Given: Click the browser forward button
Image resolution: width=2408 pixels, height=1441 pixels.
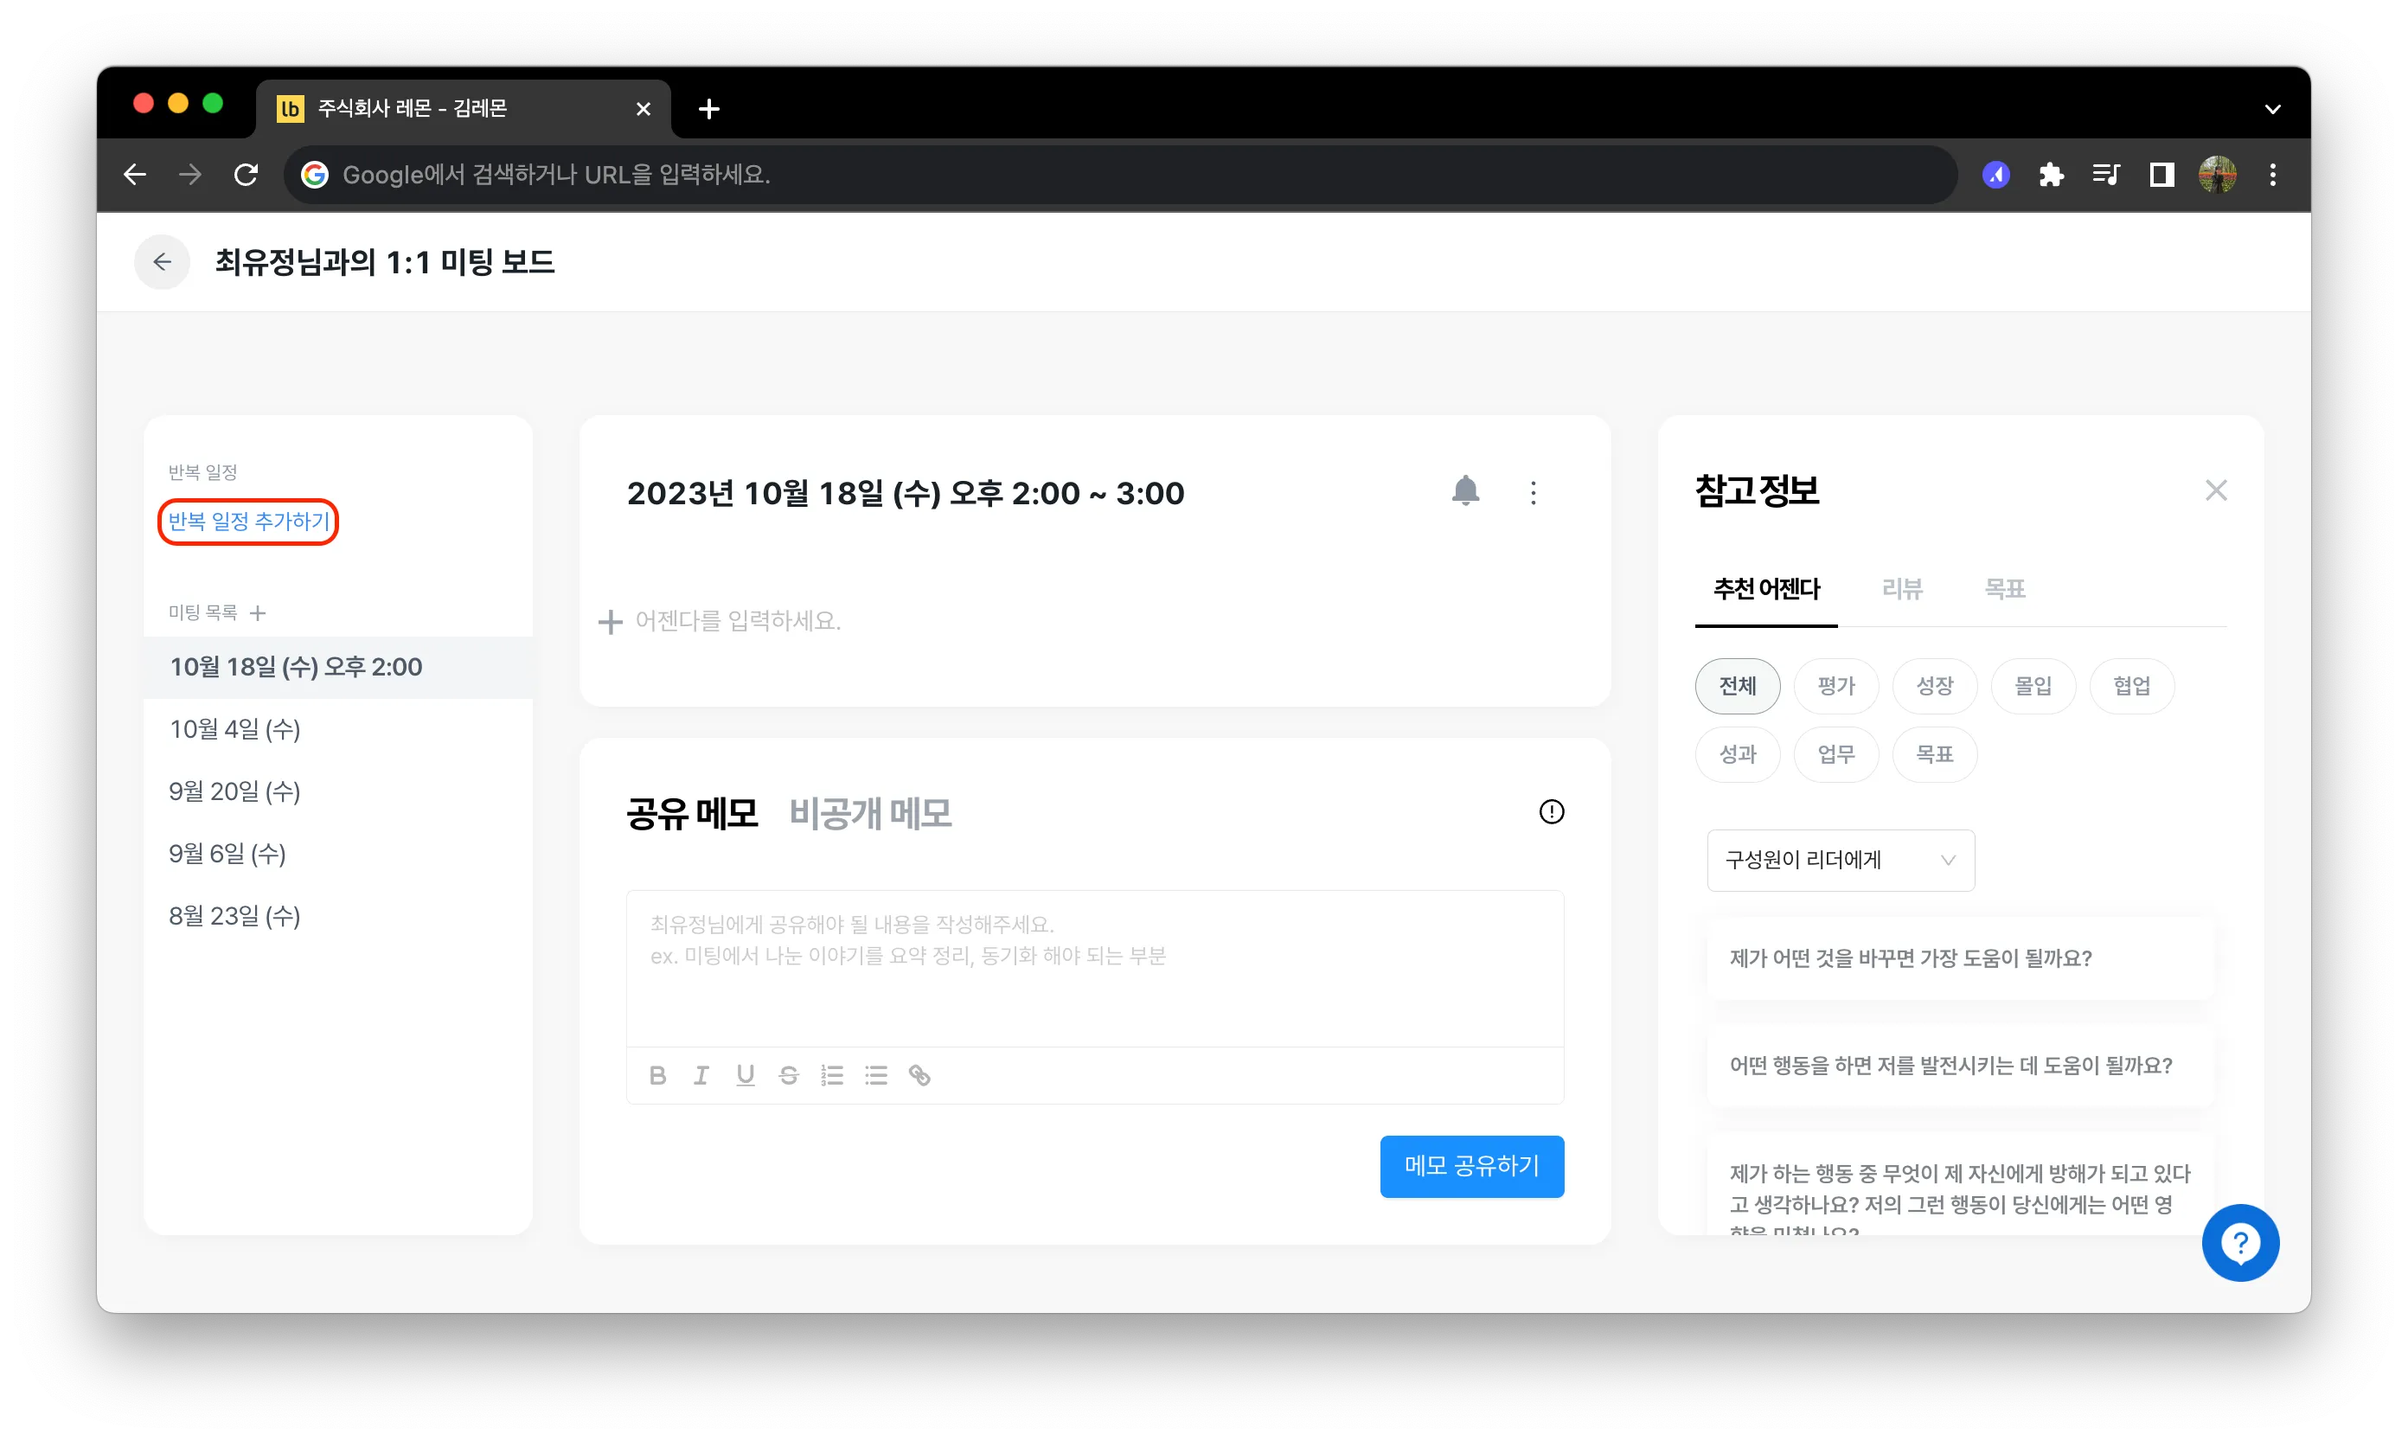Looking at the screenshot, I should tap(190, 175).
